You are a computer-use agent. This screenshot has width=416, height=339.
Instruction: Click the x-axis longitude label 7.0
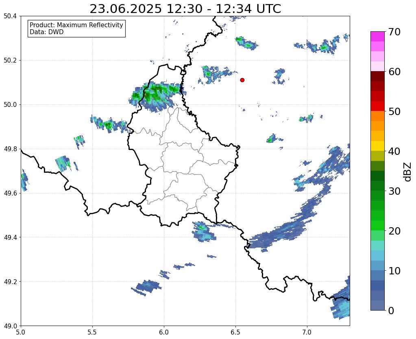coord(307,332)
